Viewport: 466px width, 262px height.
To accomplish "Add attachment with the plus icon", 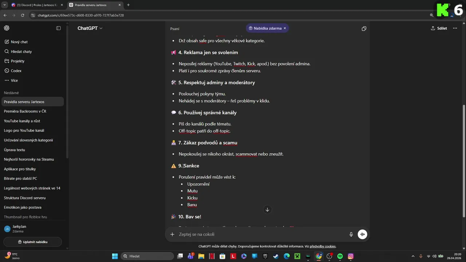I will point(173,234).
